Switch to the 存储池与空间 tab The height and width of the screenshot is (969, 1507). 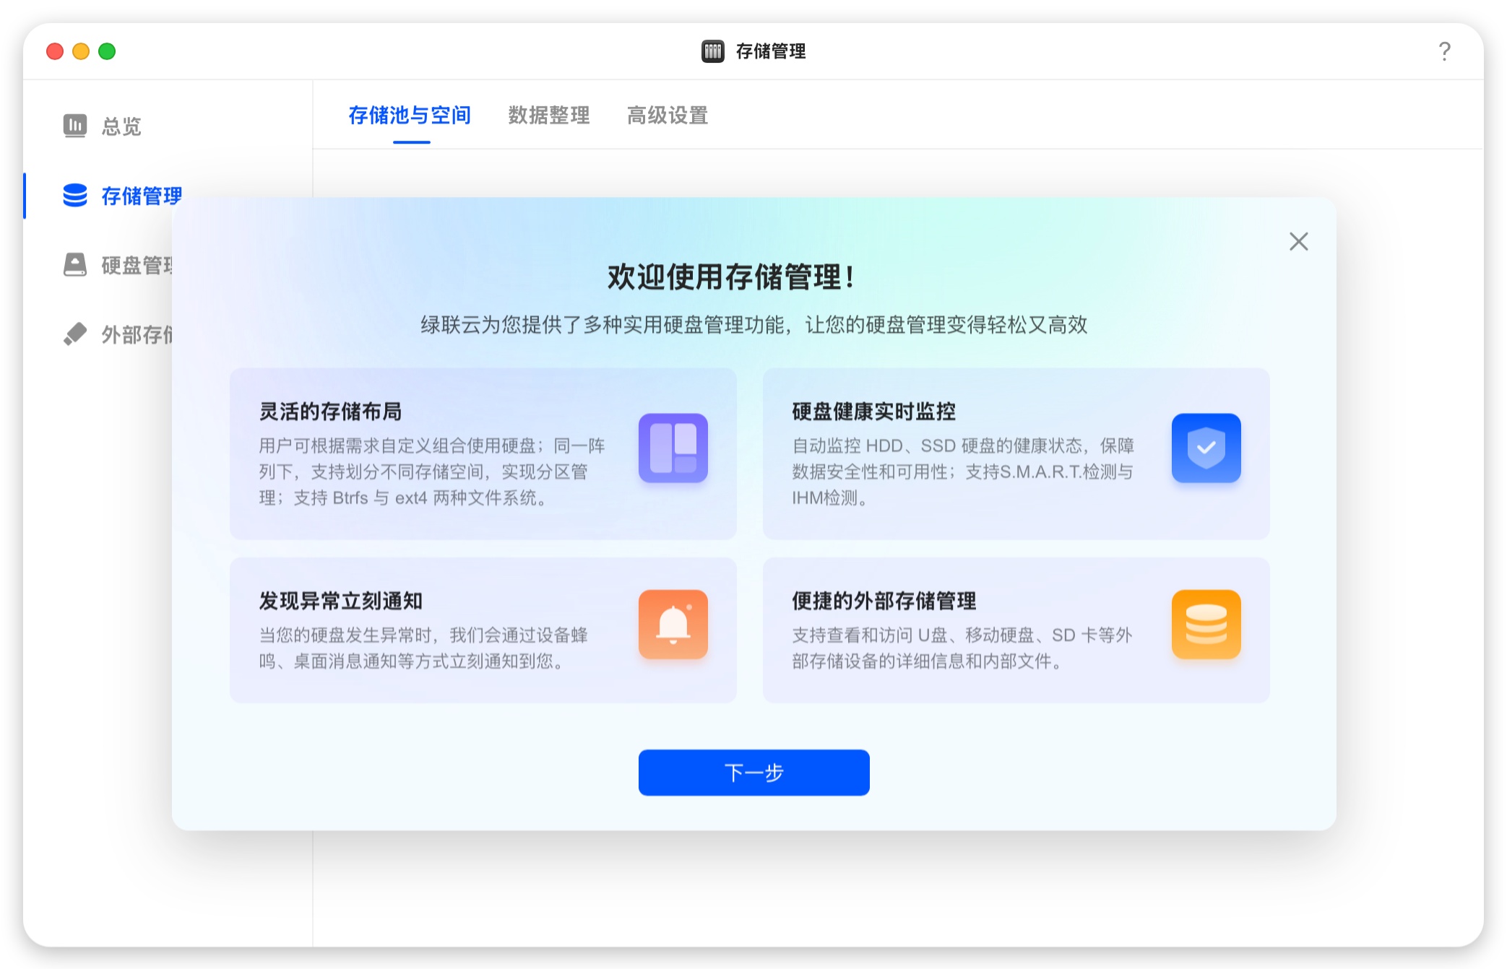(x=410, y=116)
